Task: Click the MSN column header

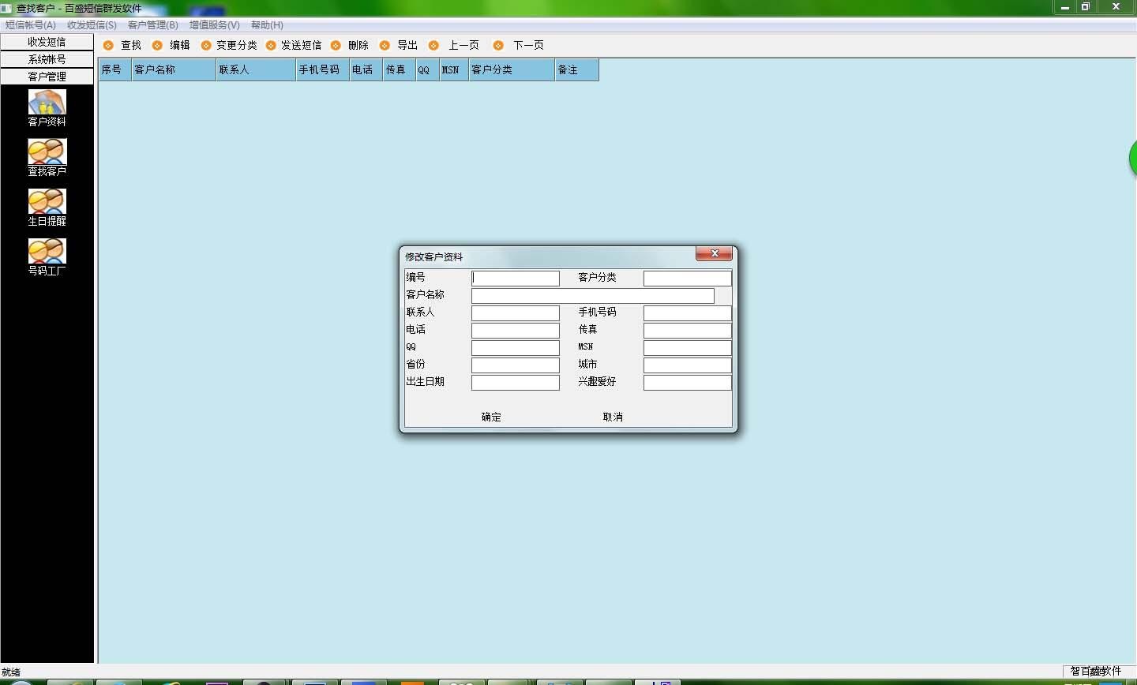Action: click(x=454, y=69)
